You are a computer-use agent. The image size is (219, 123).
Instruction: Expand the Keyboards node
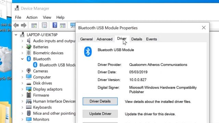[x=22, y=107]
